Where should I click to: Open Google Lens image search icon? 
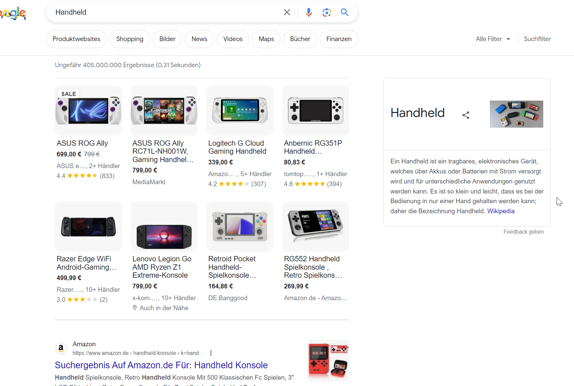(x=326, y=12)
